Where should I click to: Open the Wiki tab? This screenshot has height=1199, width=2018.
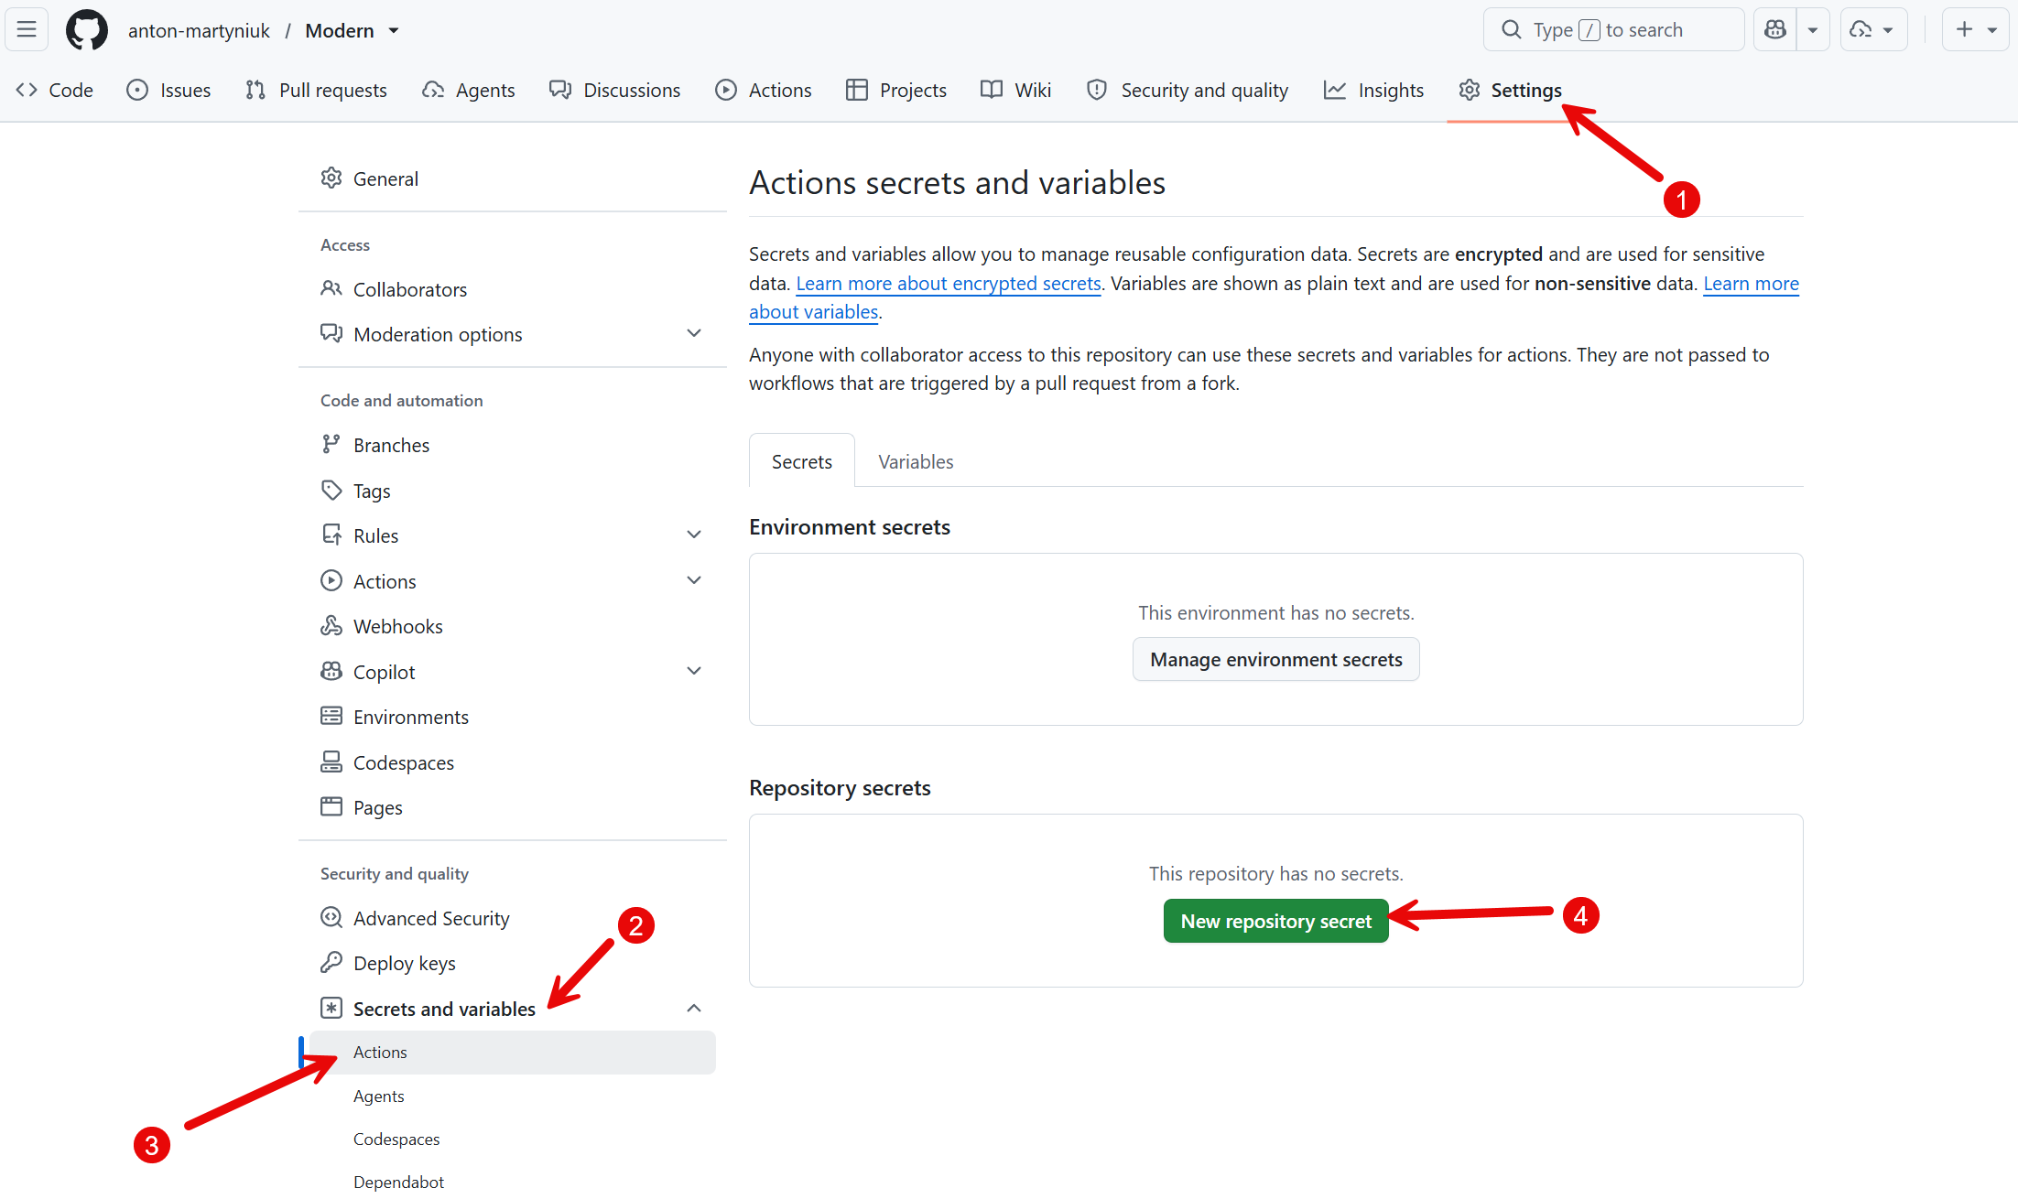pos(1016,90)
